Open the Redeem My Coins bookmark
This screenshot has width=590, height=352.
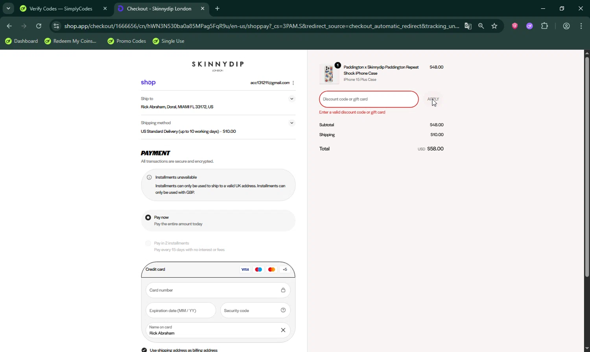click(71, 41)
